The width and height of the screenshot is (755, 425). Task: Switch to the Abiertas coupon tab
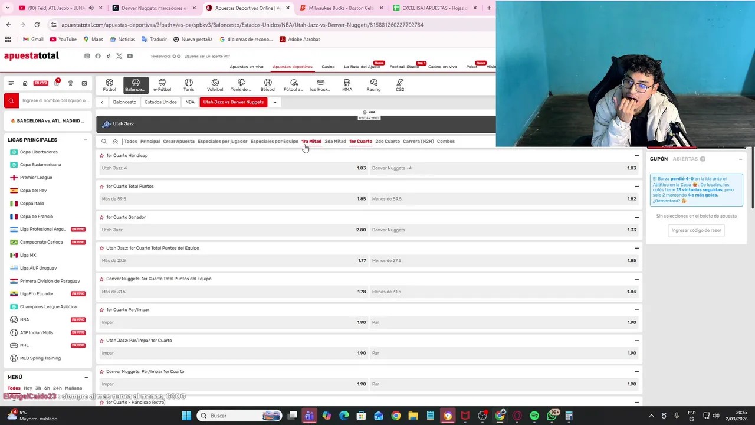tap(685, 159)
